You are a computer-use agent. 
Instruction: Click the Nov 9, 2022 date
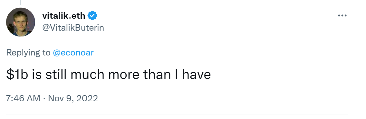(x=73, y=98)
